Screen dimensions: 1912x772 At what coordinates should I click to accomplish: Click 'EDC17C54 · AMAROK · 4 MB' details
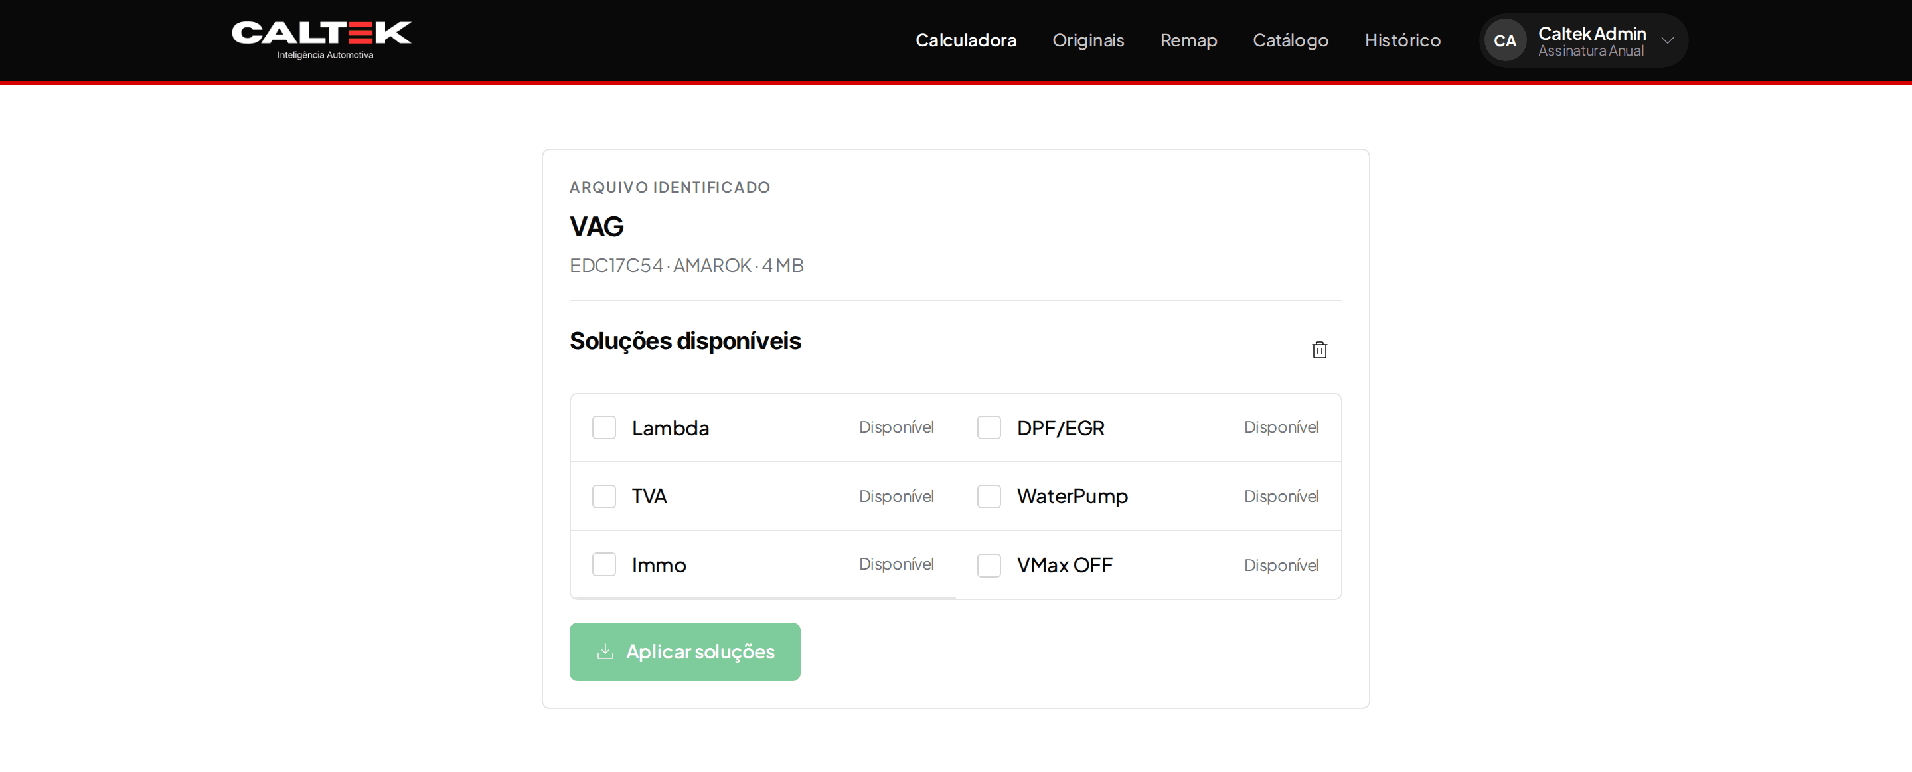click(686, 265)
